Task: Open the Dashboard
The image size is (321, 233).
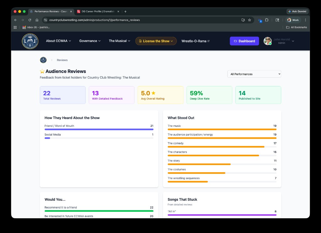Action: tap(244, 41)
